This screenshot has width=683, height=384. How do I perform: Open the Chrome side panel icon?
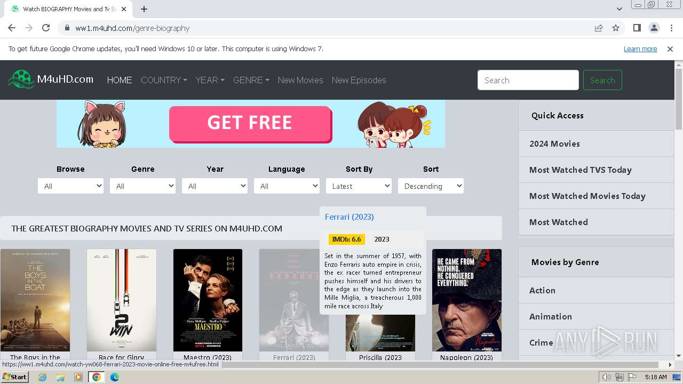[637, 28]
